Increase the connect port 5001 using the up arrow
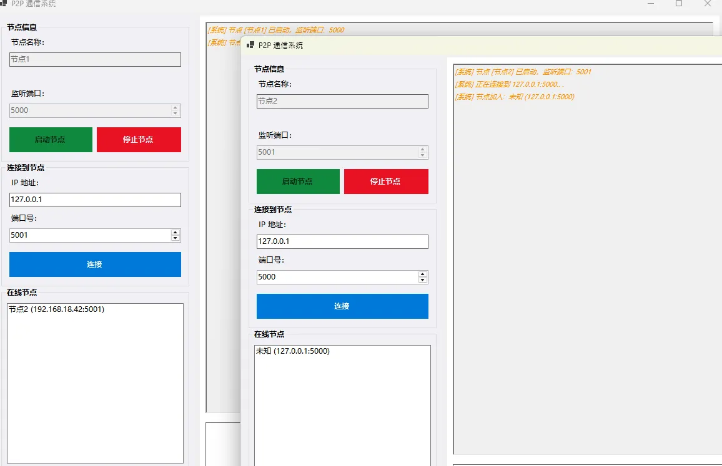This screenshot has height=466, width=722. [x=176, y=232]
